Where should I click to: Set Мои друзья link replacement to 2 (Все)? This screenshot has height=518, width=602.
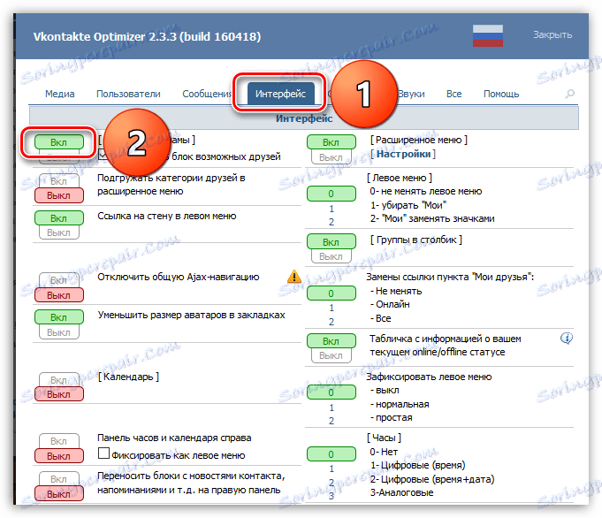click(x=331, y=322)
